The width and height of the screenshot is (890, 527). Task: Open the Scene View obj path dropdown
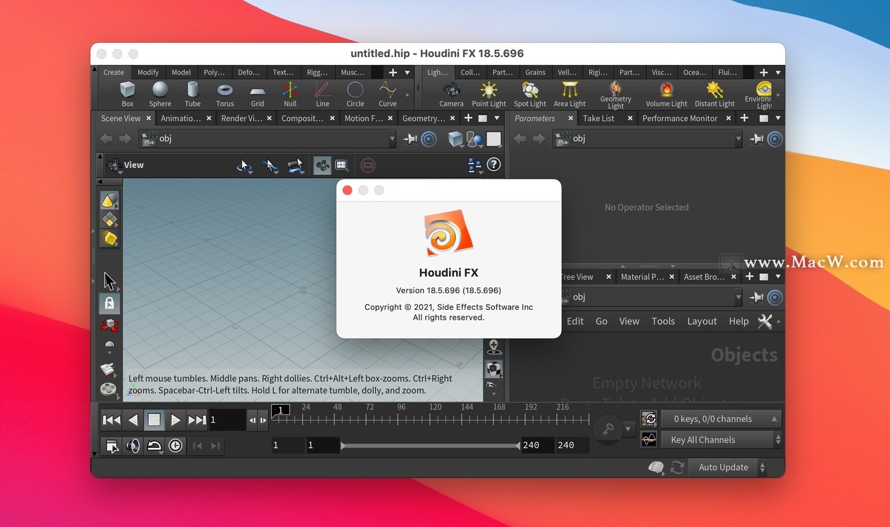tap(392, 139)
